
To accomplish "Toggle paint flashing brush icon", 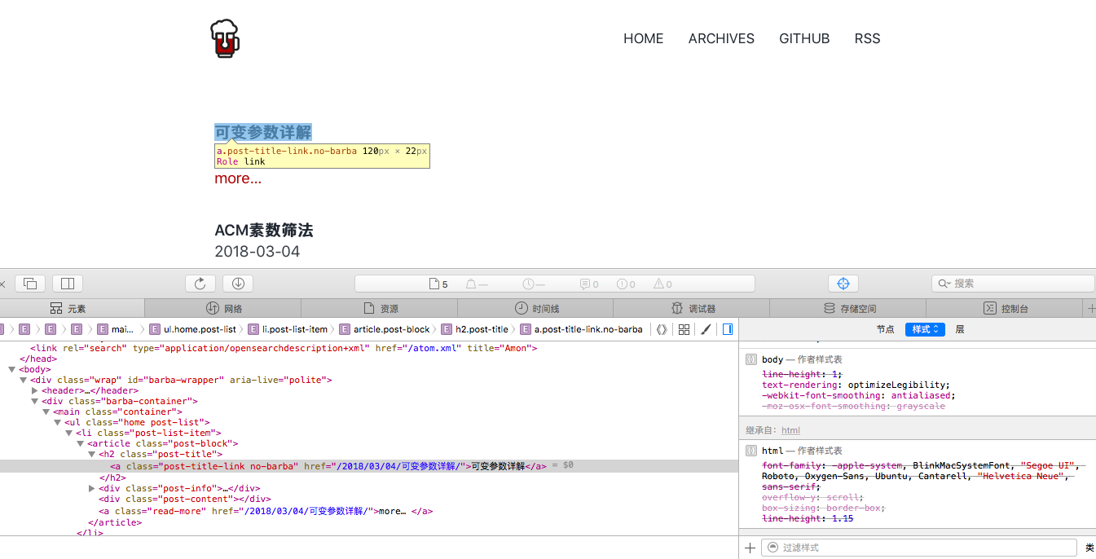I will click(x=706, y=329).
